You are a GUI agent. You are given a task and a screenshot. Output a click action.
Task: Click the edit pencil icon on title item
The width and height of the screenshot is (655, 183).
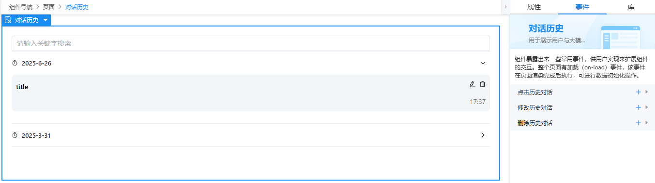(472, 84)
